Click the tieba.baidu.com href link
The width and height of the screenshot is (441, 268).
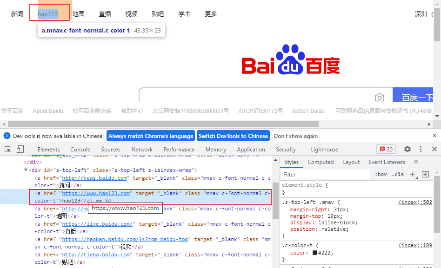(x=96, y=255)
